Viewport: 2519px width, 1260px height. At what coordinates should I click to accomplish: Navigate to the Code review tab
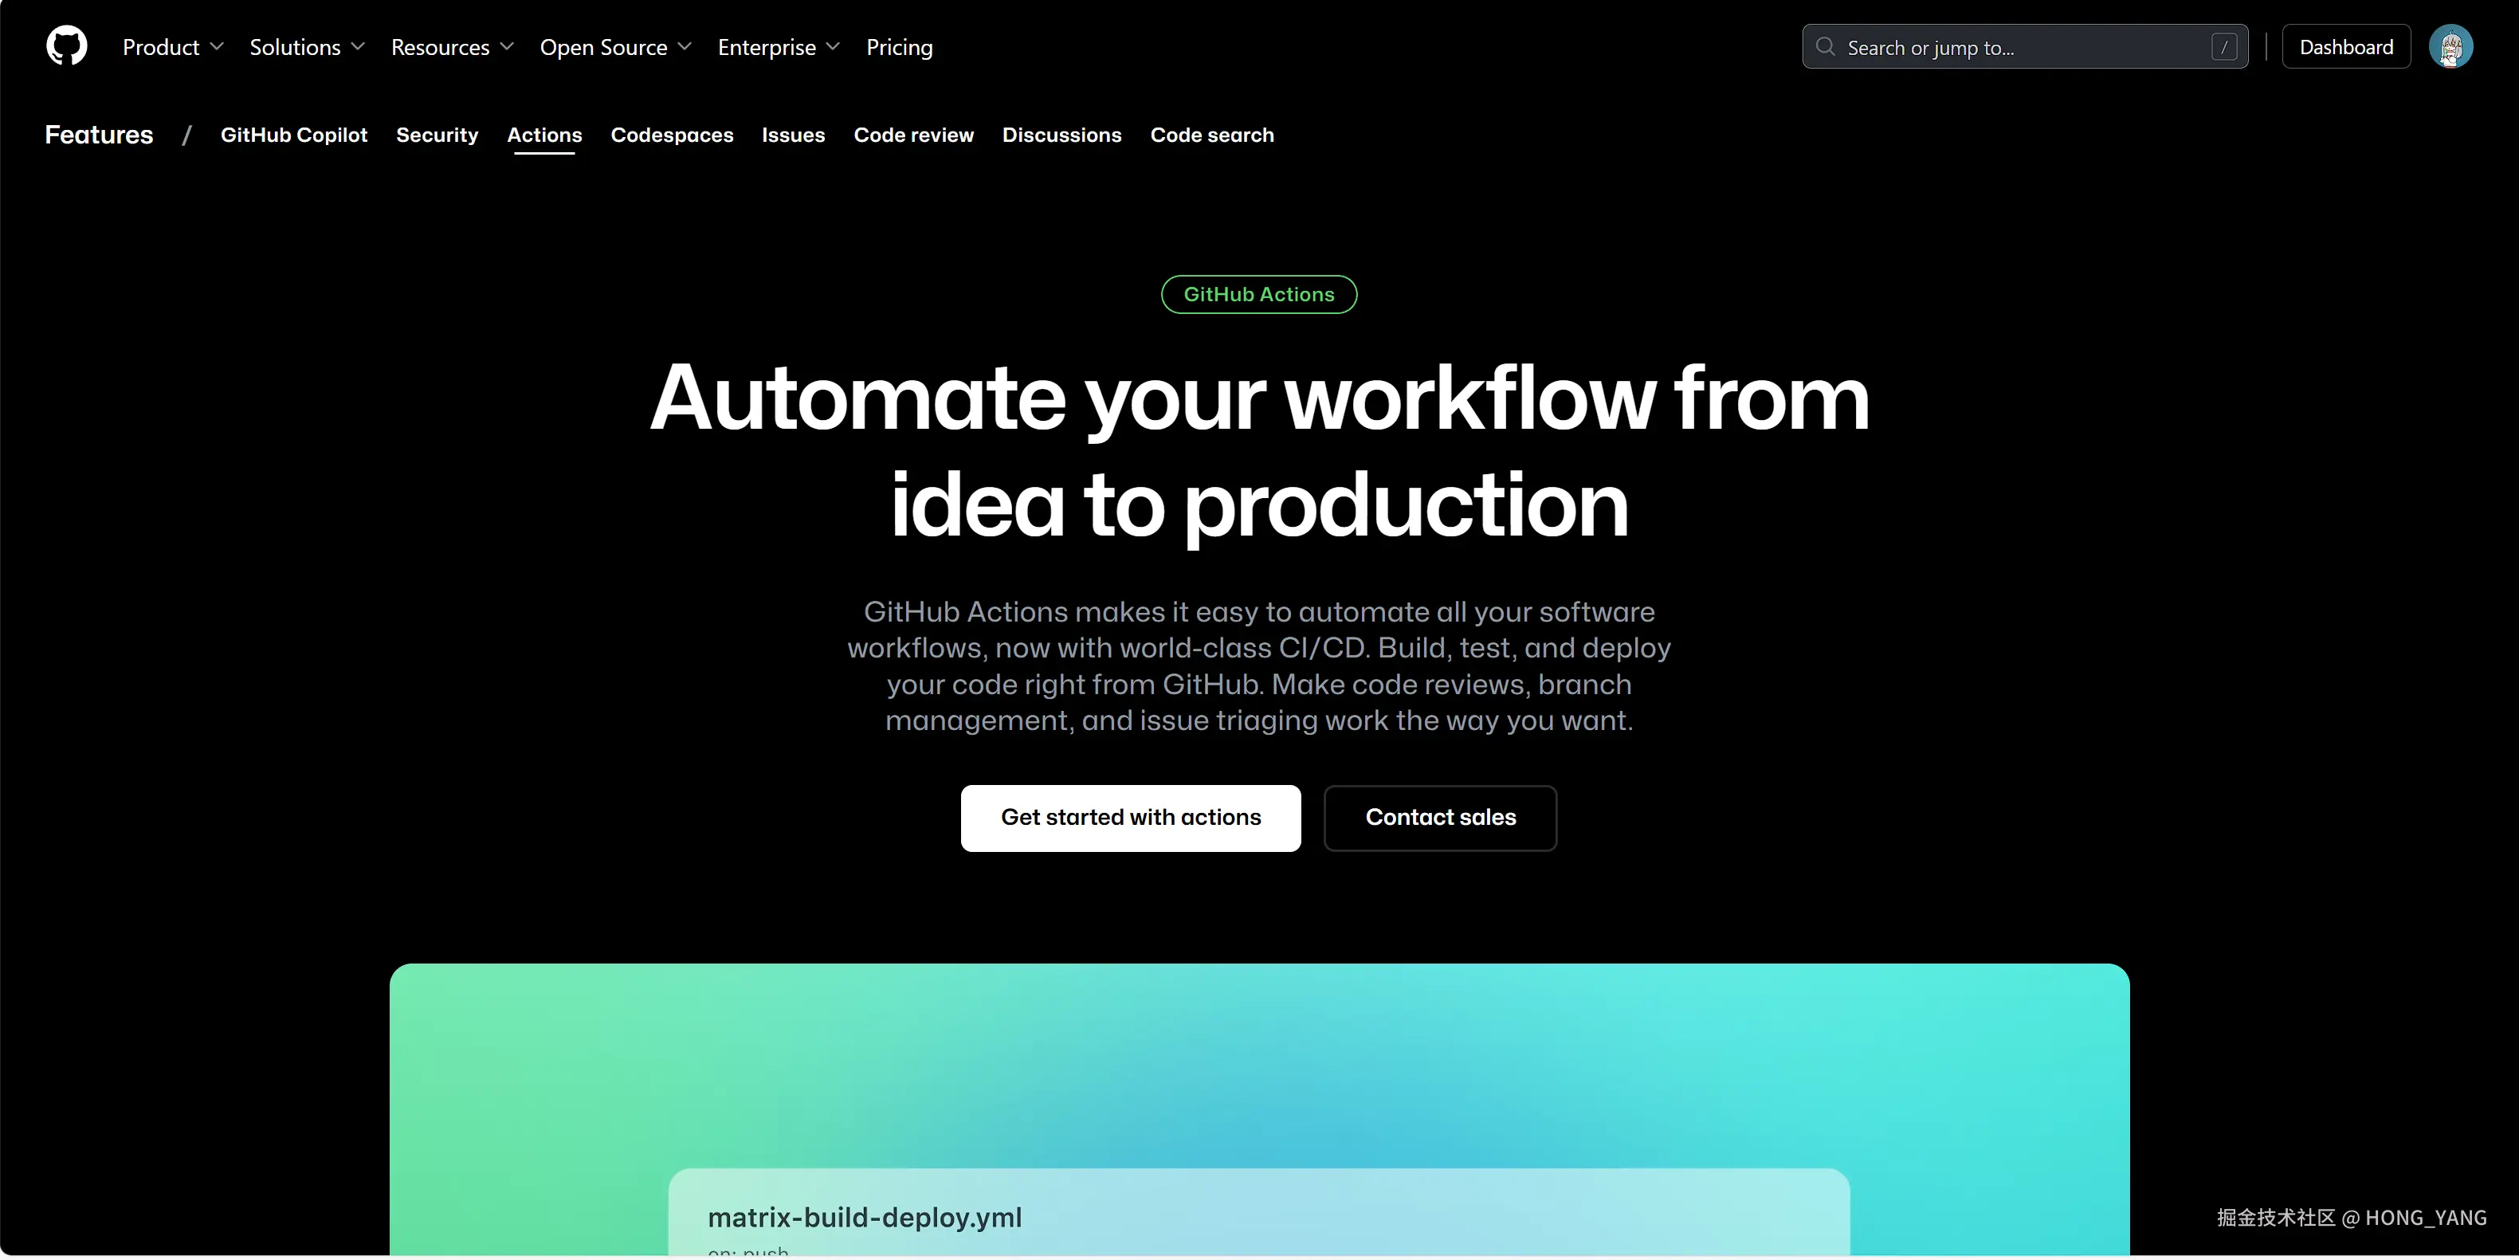click(913, 135)
